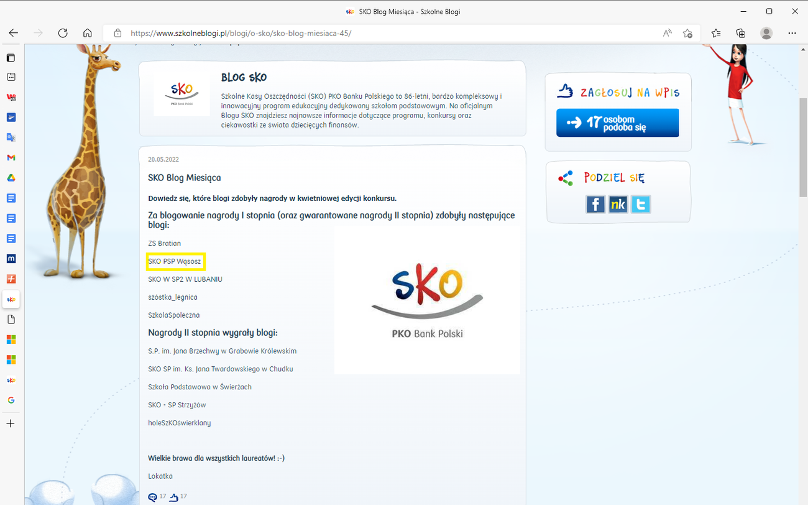808x505 pixels.
Task: Open the browser home page
Action: point(88,33)
